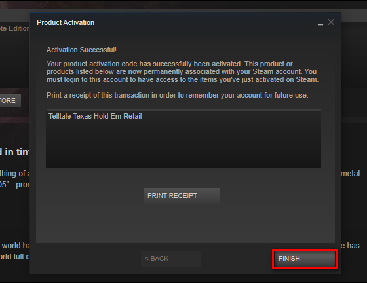Click empty area of activated products list
This screenshot has width=367, height=283.
(183, 145)
